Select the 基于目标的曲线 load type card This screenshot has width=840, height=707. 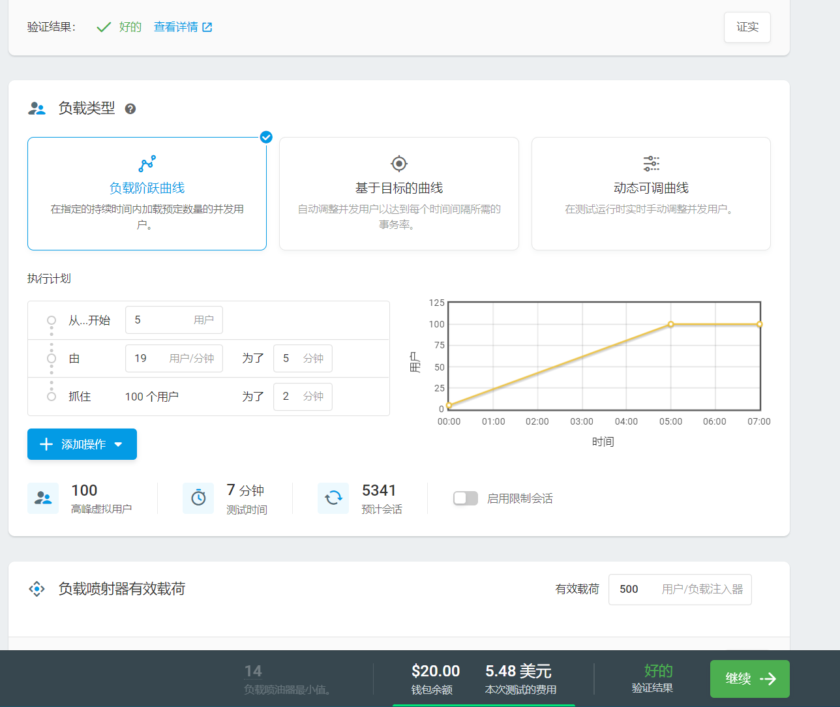pyautogui.click(x=399, y=194)
